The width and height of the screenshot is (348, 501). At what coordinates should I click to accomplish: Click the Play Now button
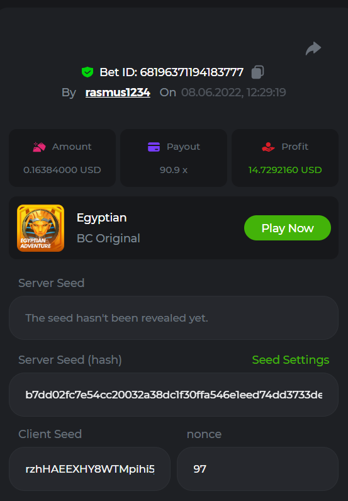288,228
